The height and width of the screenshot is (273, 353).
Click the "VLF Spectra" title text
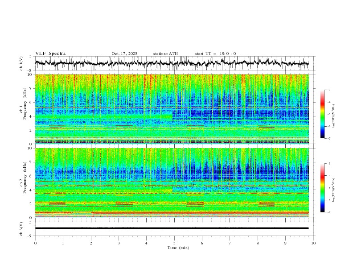point(50,54)
